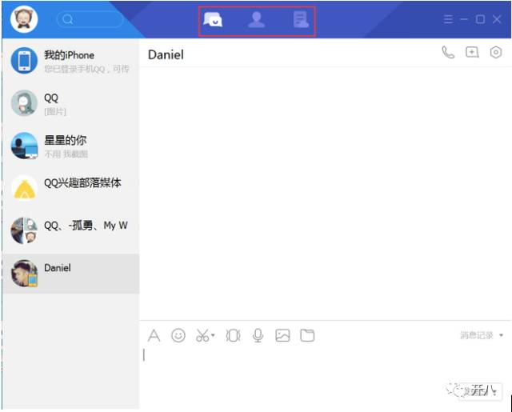Open the font style tool
The image size is (512, 412).
click(154, 336)
